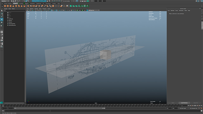Open the viewport Shading menu
203x114 pixels.
(x=32, y=9)
